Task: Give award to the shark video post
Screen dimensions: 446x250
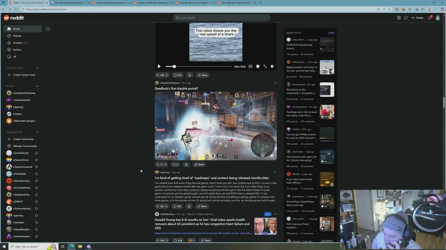Action: click(x=190, y=75)
